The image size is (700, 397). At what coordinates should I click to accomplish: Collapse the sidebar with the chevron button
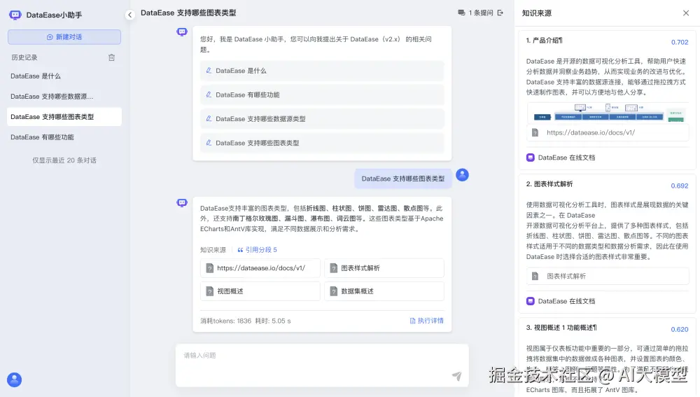130,15
